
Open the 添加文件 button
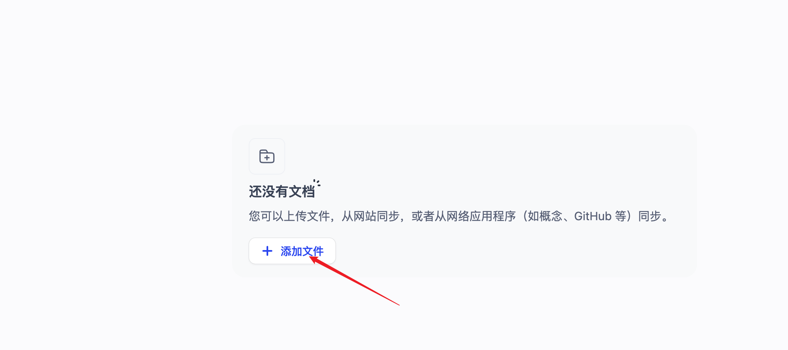coord(292,251)
